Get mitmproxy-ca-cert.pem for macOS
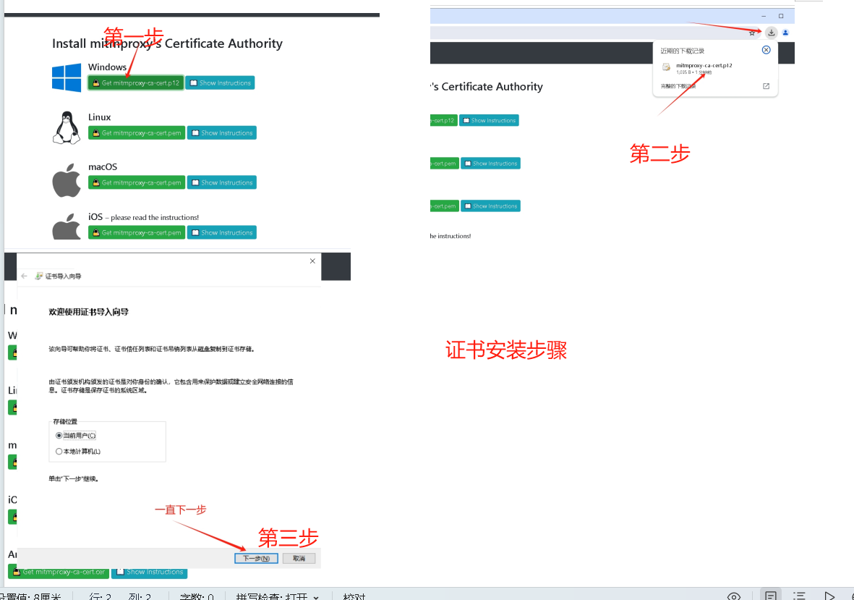The height and width of the screenshot is (600, 854). 137,182
